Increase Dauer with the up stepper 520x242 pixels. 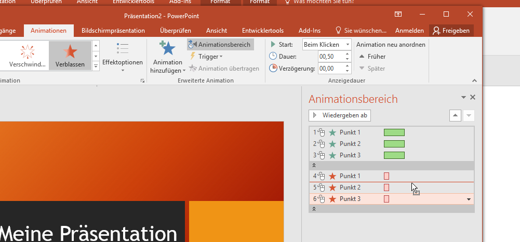[347, 54]
